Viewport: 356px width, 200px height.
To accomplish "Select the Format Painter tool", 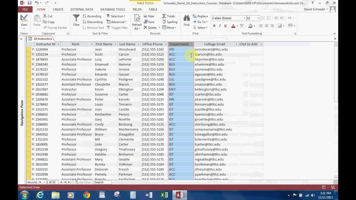I will click(55, 28).
